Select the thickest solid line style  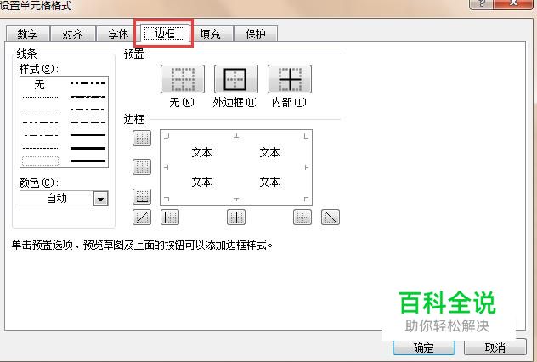tap(88, 149)
